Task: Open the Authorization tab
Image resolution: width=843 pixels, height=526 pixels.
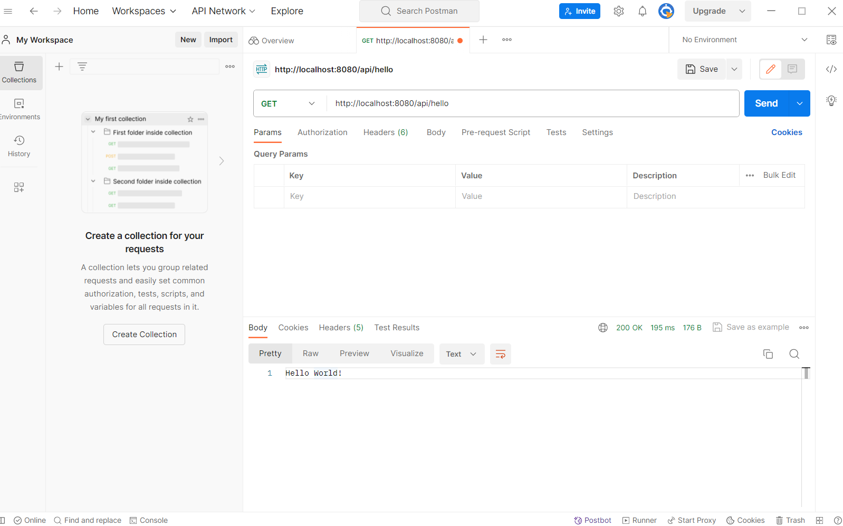Action: [322, 132]
